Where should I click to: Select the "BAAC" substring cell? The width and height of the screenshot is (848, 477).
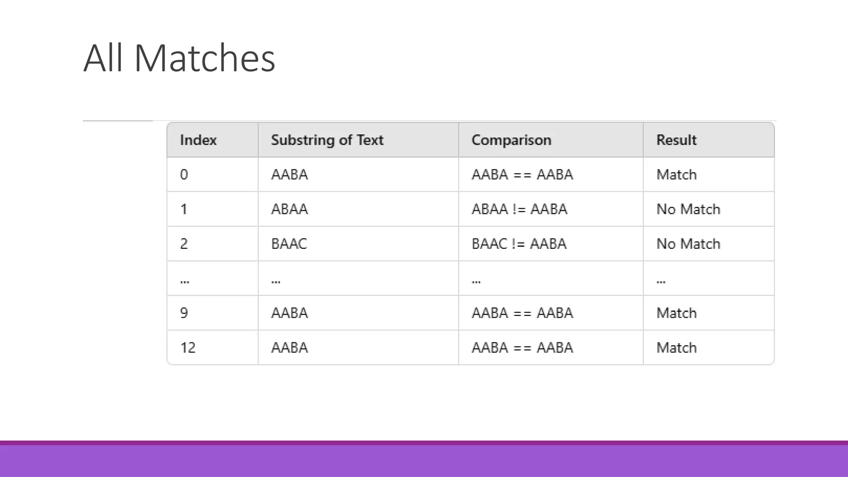point(289,243)
